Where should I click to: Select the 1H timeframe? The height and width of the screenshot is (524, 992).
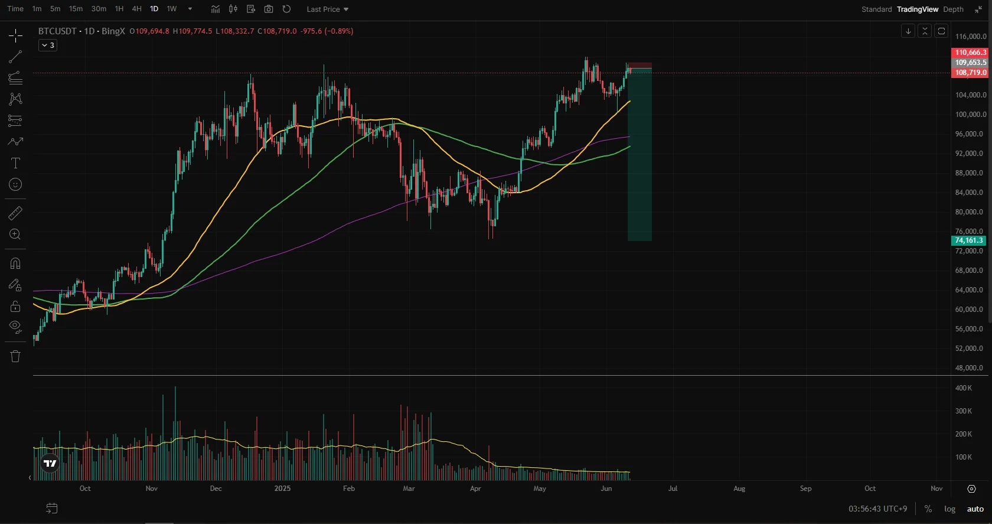point(119,9)
